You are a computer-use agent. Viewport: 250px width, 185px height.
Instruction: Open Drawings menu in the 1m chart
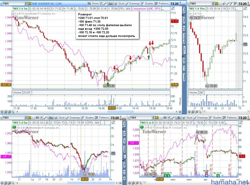(x=133, y=3)
